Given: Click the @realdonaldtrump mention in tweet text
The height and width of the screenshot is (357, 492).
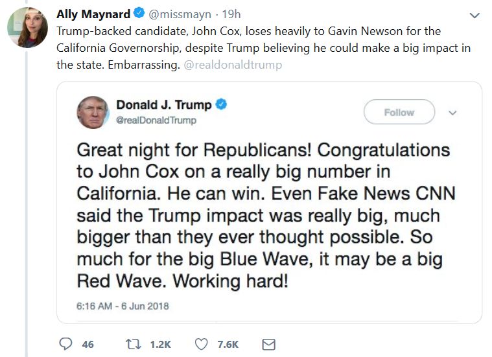Looking at the screenshot, I should (x=233, y=65).
